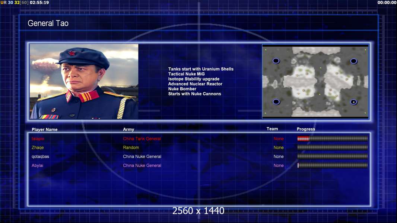
Task: Select player name Abylai
Action: coord(38,165)
